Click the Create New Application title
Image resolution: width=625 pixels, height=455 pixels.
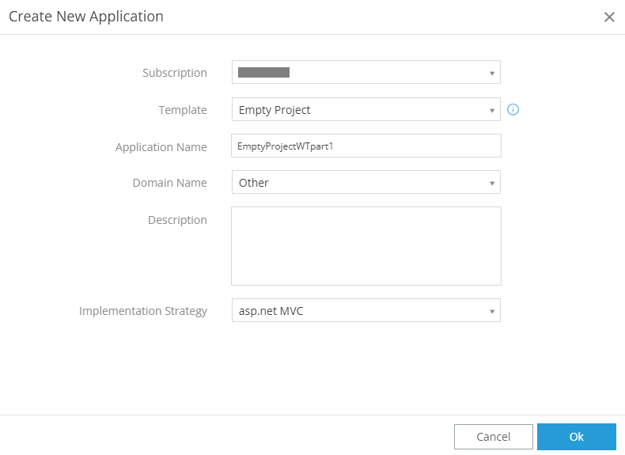[86, 17]
